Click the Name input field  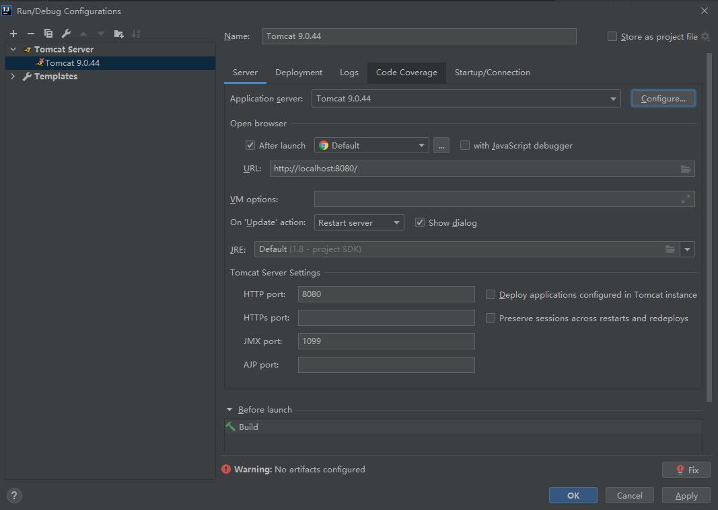pyautogui.click(x=419, y=36)
